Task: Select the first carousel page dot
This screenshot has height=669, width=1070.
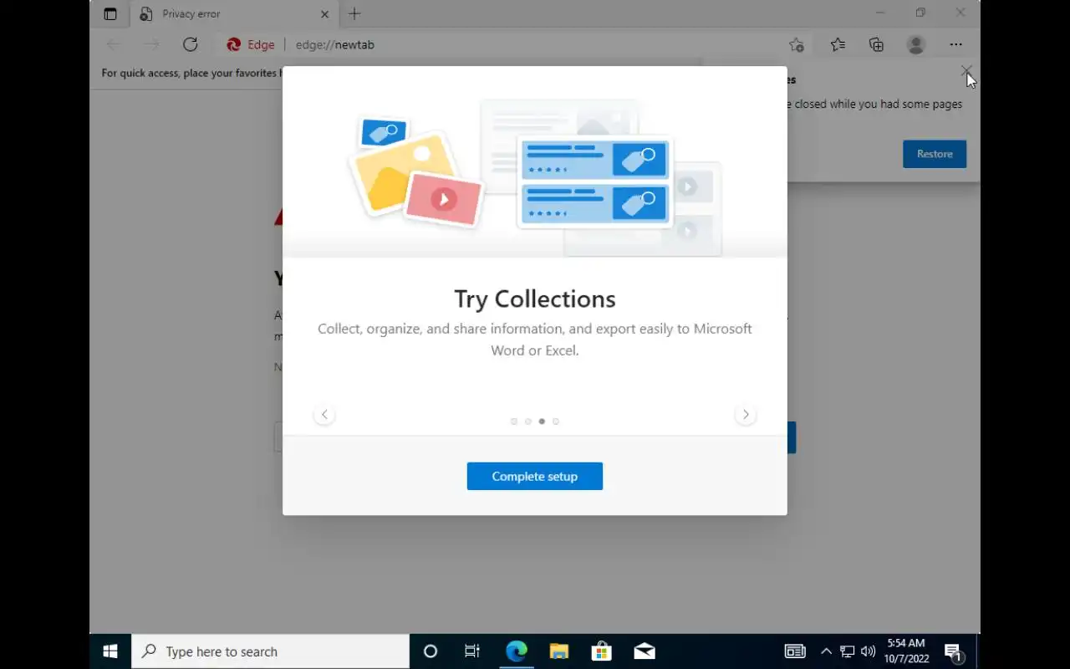Action: (513, 421)
